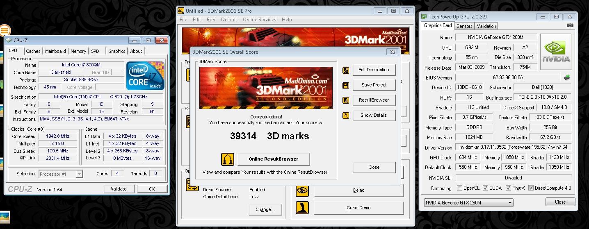
Task: Click the Core Speed value 1942.8 MHz
Action: click(x=58, y=136)
